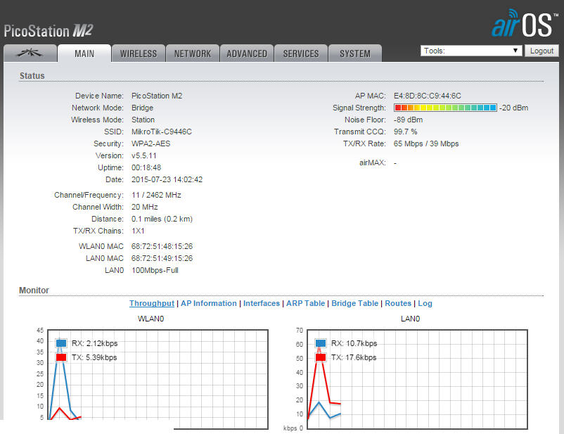
Task: Click the LAN0 MAC value 68:72:51:49:15:26
Action: 162,258
